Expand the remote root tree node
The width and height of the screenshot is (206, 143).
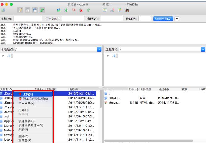coord(108,56)
